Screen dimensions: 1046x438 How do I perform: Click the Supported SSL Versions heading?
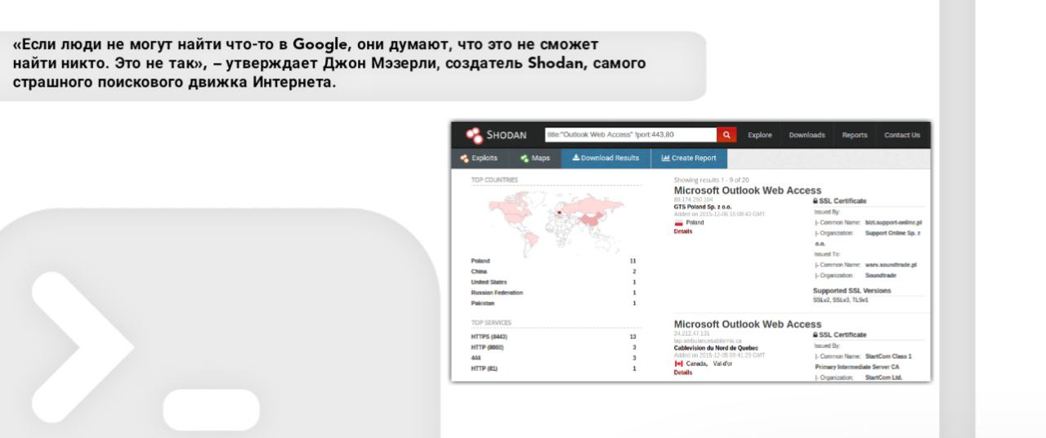852,291
